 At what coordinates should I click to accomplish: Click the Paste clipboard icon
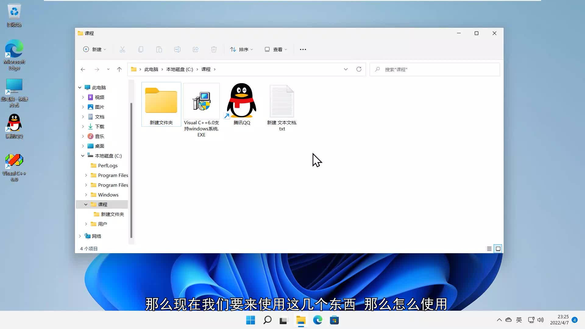(x=159, y=49)
